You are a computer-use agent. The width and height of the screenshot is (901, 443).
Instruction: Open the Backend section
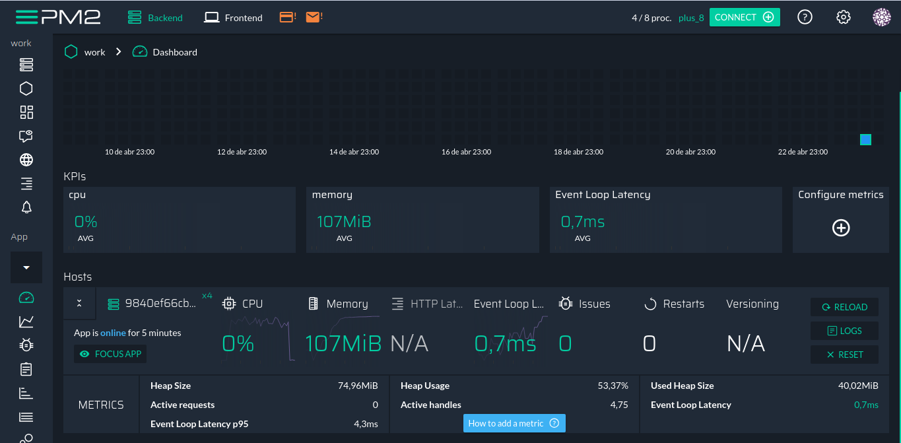(x=154, y=18)
